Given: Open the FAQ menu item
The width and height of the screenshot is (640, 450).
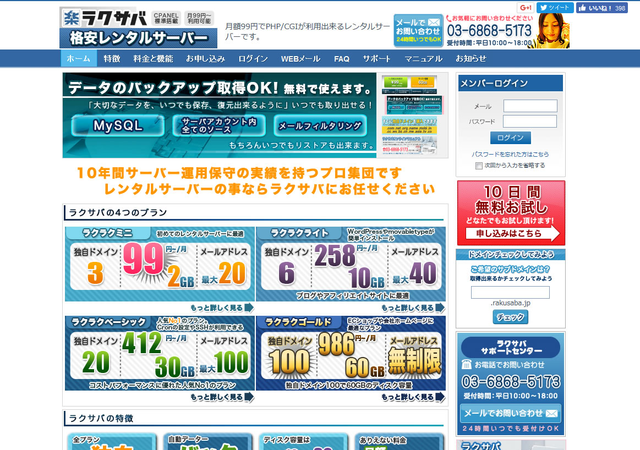Looking at the screenshot, I should click(x=342, y=59).
